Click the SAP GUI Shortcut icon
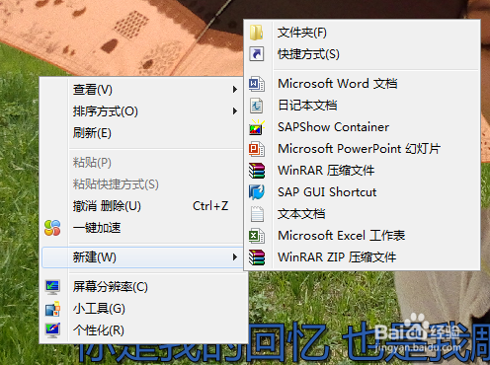 point(257,192)
